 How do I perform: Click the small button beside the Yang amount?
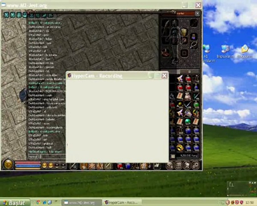[172, 156]
